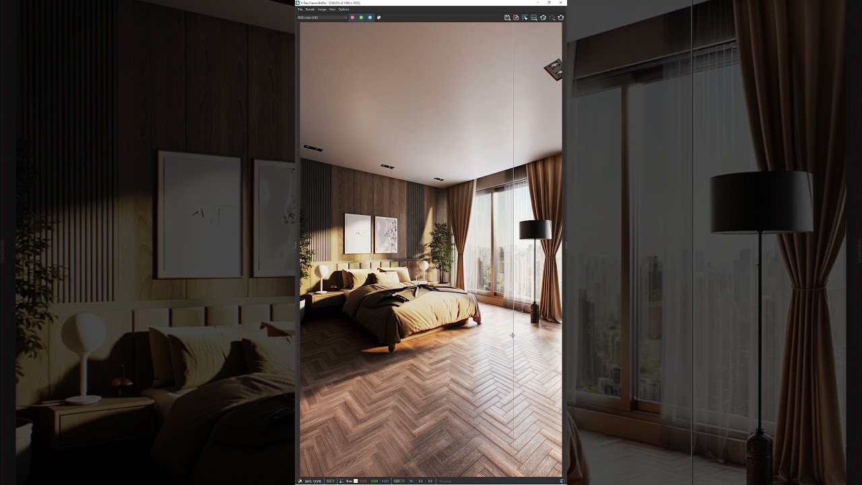Screen dimensions: 862x485
Task: Open the File menu in V-Ray Frame Buffer
Action: (x=300, y=9)
